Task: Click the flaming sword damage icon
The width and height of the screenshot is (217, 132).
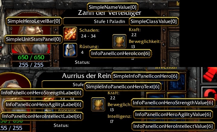Action: point(70,34)
